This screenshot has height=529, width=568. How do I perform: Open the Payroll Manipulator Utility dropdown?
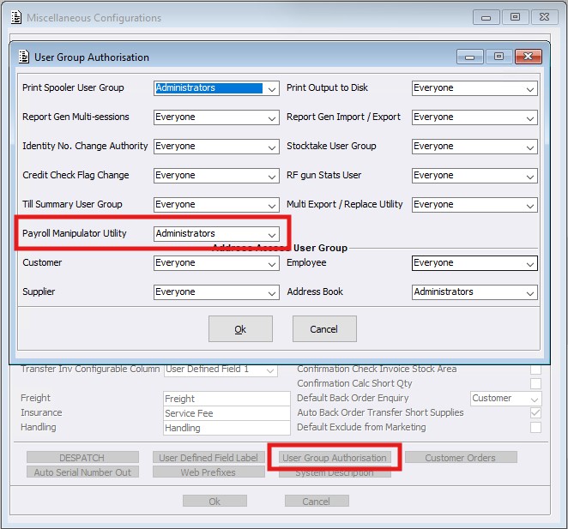(272, 234)
